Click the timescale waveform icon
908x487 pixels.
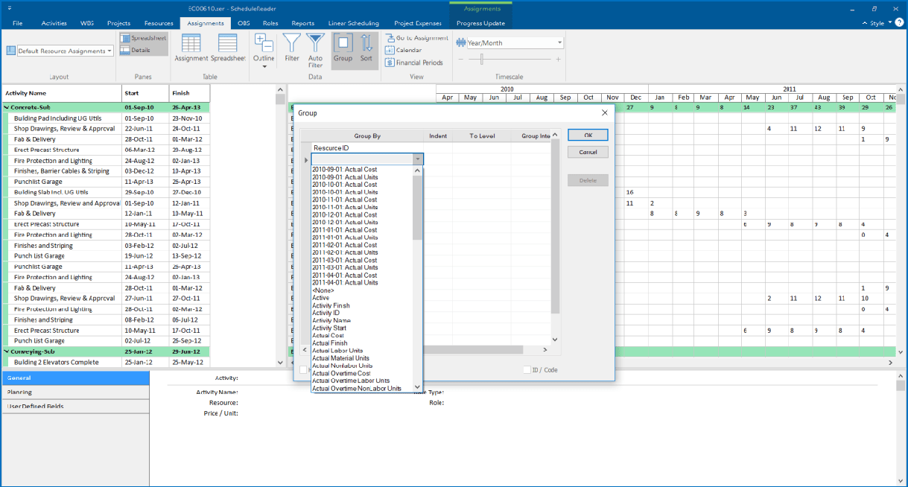coord(463,42)
